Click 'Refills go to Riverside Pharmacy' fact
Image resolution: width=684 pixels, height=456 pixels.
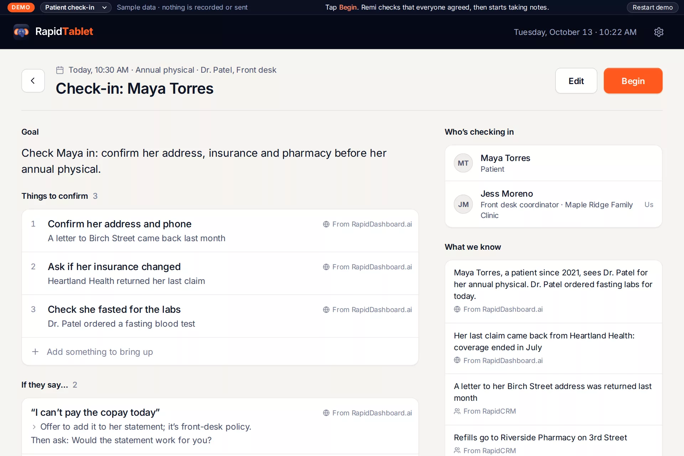click(x=540, y=437)
